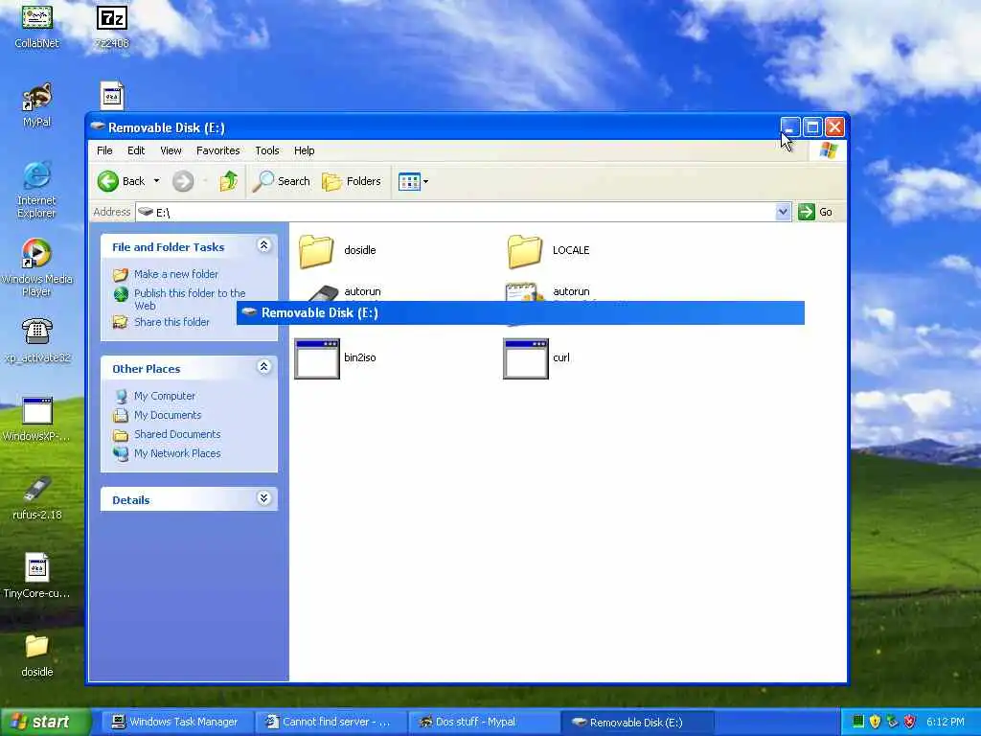Open the Edit menu
Viewport: 981px width, 736px height.
[136, 150]
